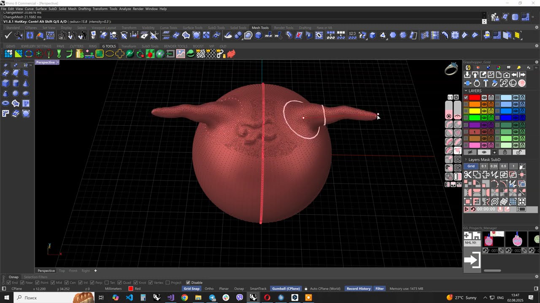Toggle the lock of the orange layer

pos(491,104)
